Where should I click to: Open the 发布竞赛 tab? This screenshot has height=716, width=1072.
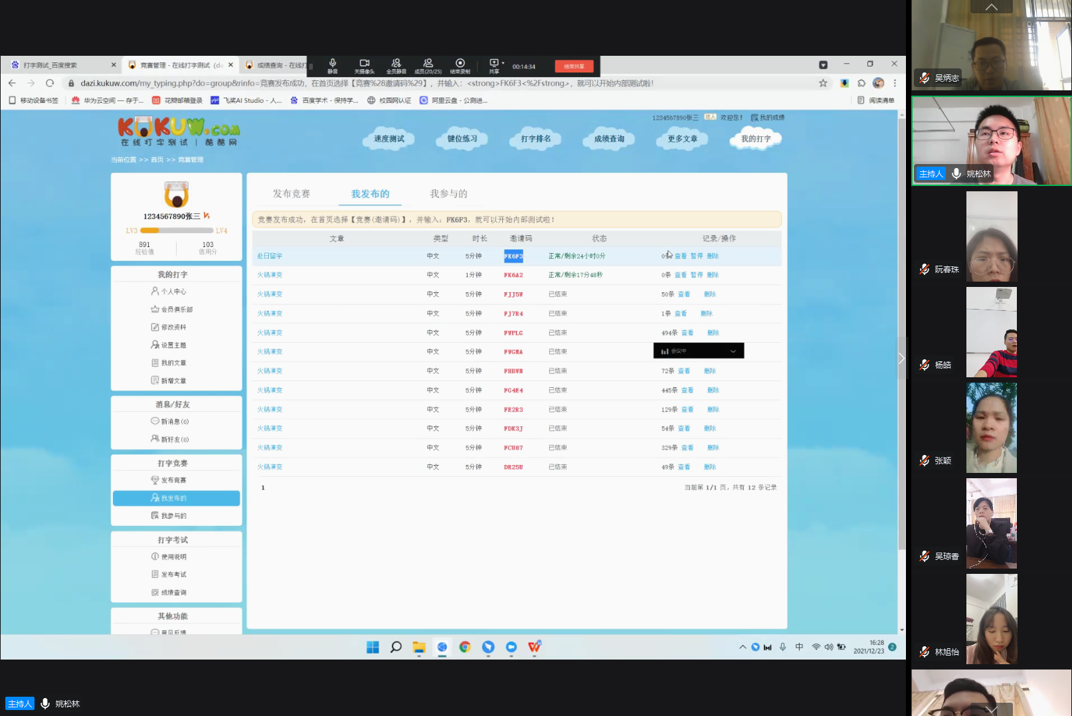coord(292,194)
